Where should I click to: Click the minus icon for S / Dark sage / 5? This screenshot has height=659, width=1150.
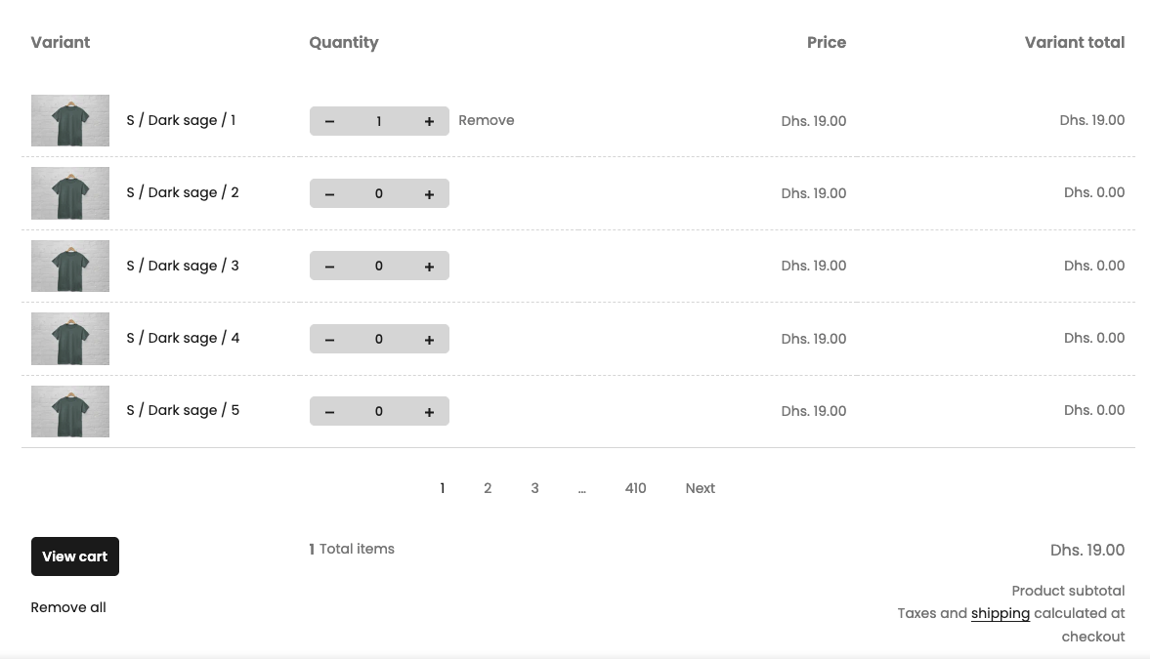pos(329,411)
